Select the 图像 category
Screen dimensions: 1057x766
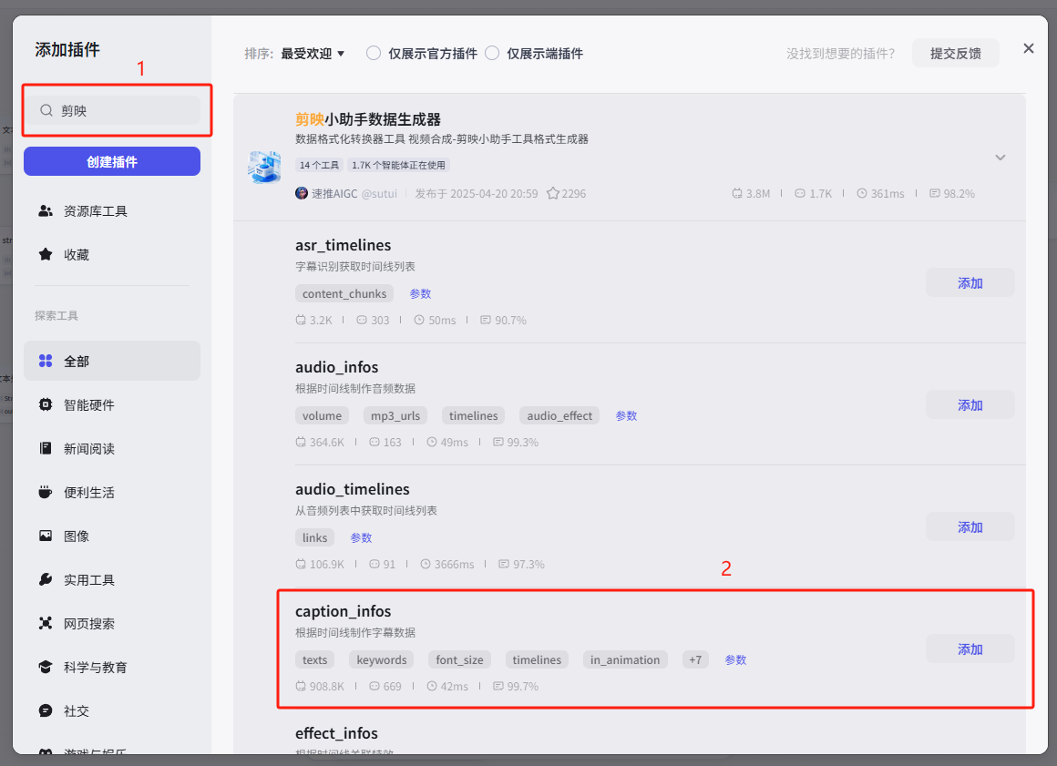point(112,536)
